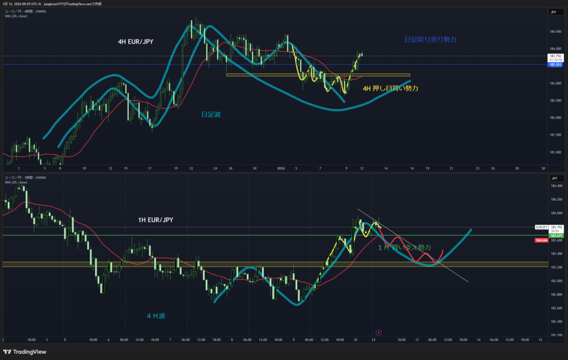Viewport: 568px width, 360px height.
Task: Open the JPY currency selector on the 1H chart
Action: coord(554,178)
